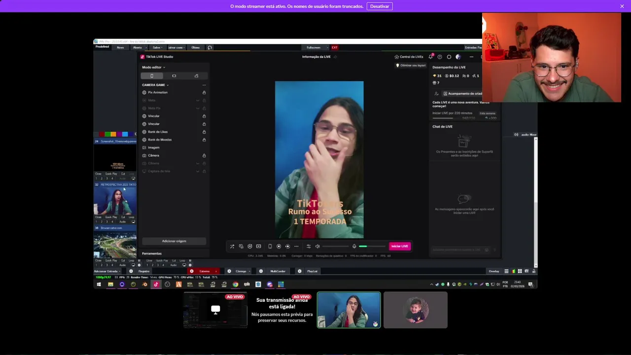This screenshot has height=355, width=631.
Task: Open more options in preview toolbar
Action: point(296,247)
